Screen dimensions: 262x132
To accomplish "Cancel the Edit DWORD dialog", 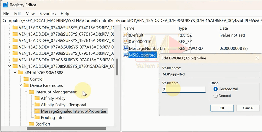I will click(248, 108).
